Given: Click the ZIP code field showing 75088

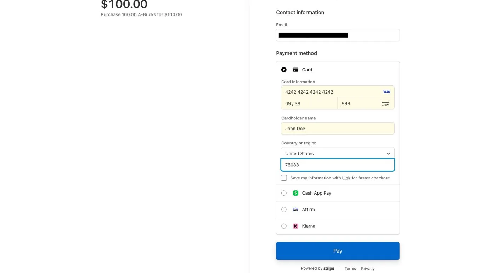Looking at the screenshot, I should [338, 165].
